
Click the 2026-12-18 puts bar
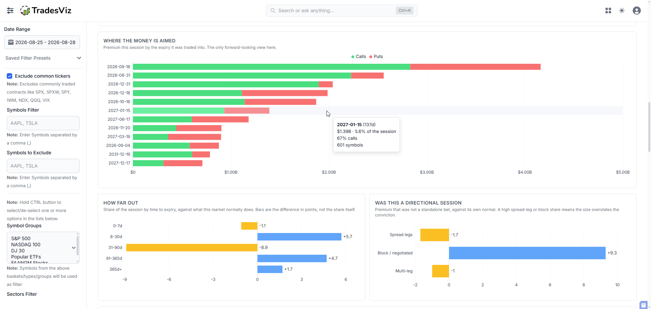(x=285, y=93)
